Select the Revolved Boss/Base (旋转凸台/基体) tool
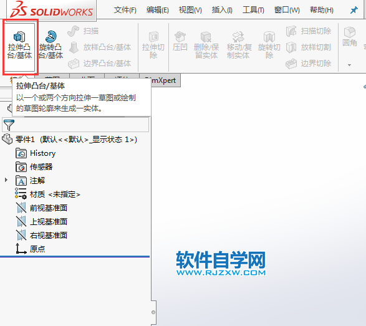Screen dimensions: 366x326 point(51,46)
